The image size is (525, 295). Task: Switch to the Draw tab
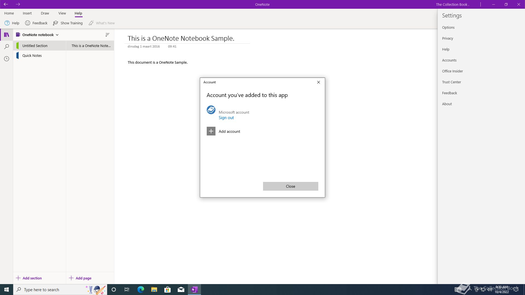(45, 13)
